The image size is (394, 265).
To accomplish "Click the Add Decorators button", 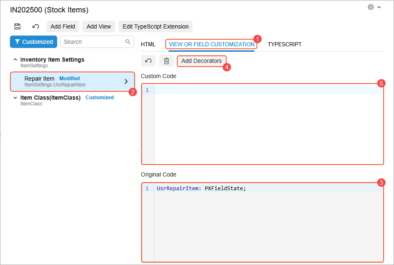I will 201,61.
